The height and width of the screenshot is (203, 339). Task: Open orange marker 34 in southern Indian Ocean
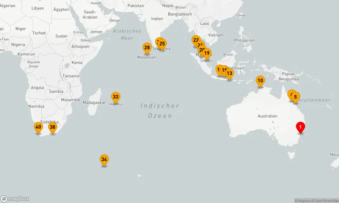(104, 160)
